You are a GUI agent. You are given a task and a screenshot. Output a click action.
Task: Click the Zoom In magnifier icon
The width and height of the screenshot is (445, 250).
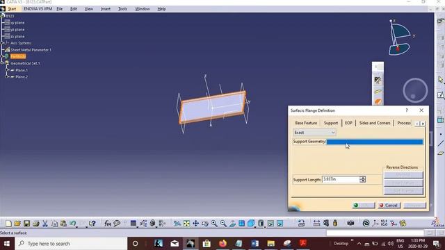(214, 224)
